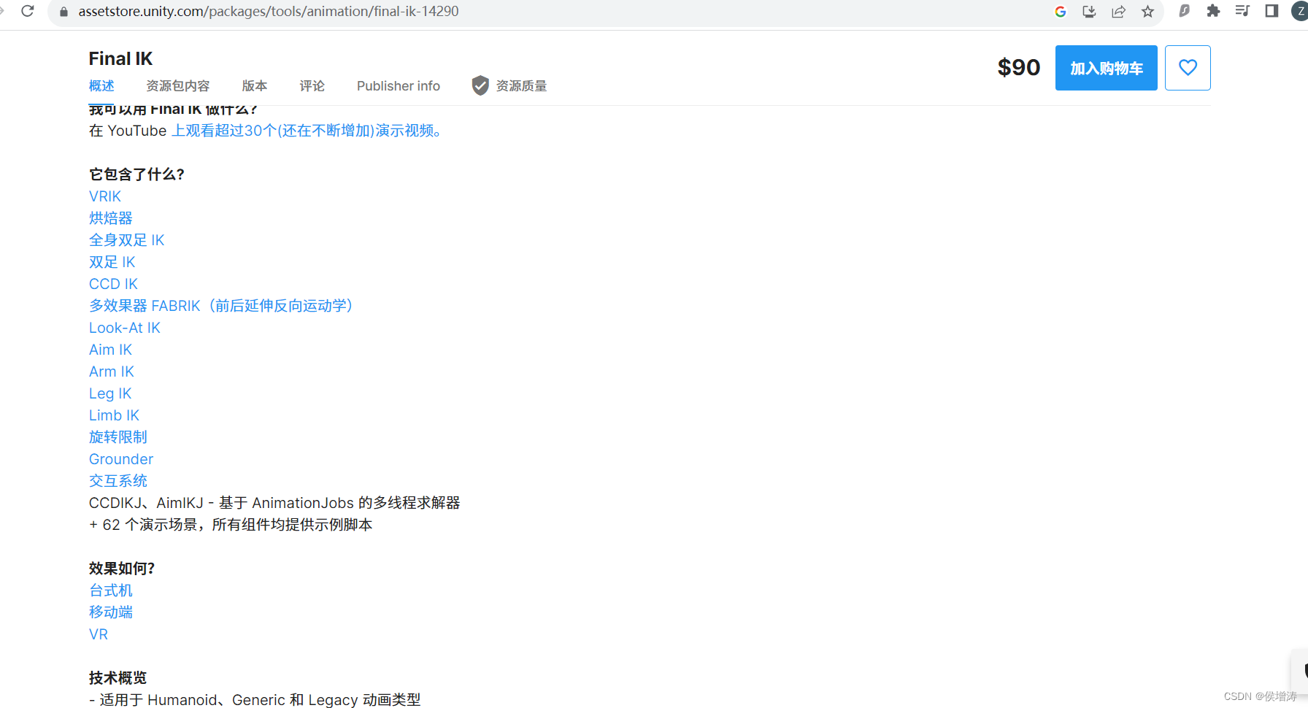This screenshot has height=708, width=1308.
Task: Open the Look-At IK link
Action: [125, 328]
